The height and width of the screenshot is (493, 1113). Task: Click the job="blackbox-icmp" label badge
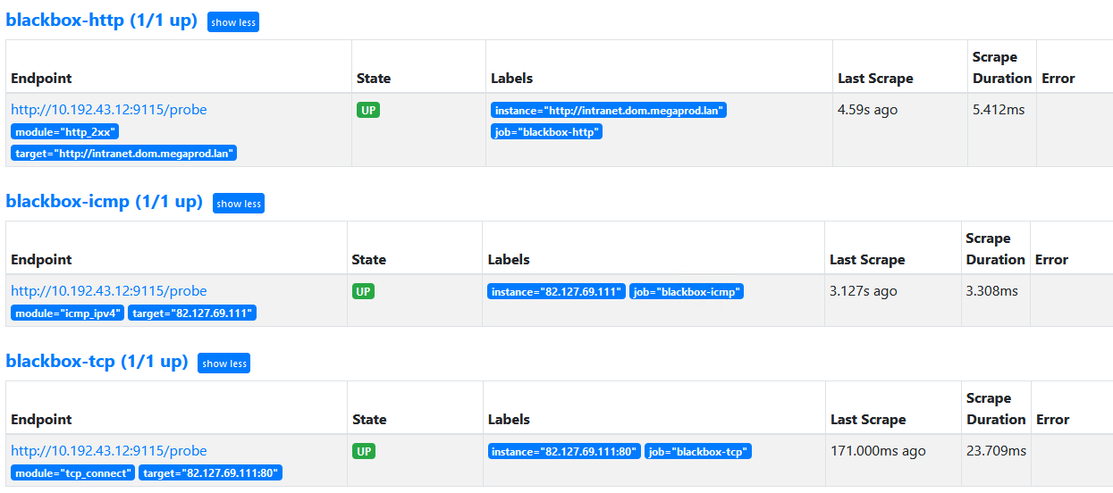click(687, 292)
